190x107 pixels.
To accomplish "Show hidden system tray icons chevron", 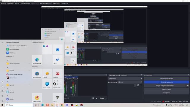I will [164, 105].
